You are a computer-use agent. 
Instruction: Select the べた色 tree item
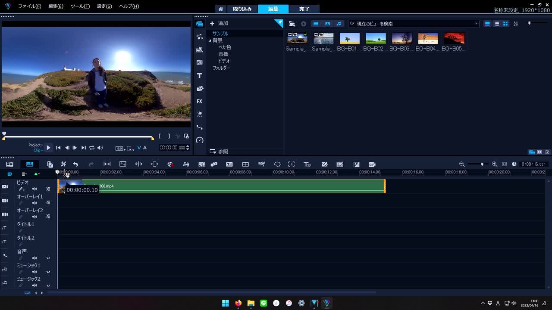click(225, 47)
